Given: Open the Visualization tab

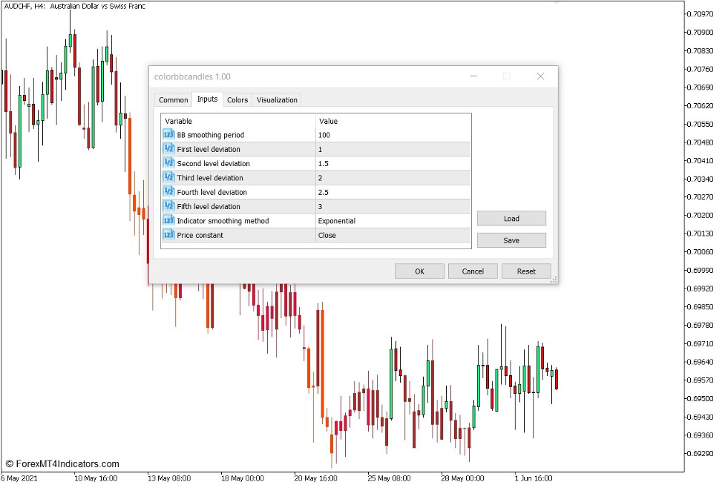Looking at the screenshot, I should pos(277,99).
